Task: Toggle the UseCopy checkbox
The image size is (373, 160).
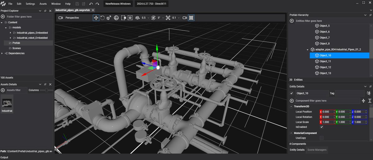Action: click(x=322, y=138)
